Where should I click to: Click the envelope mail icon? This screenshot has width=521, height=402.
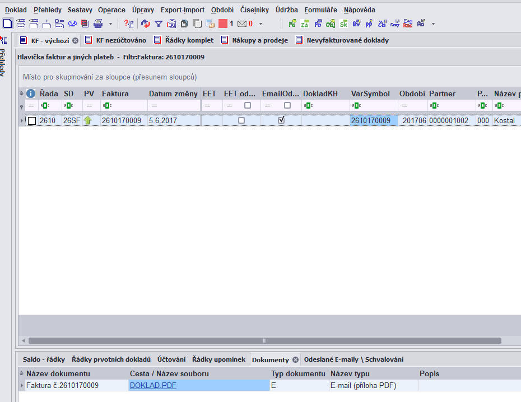pos(242,24)
